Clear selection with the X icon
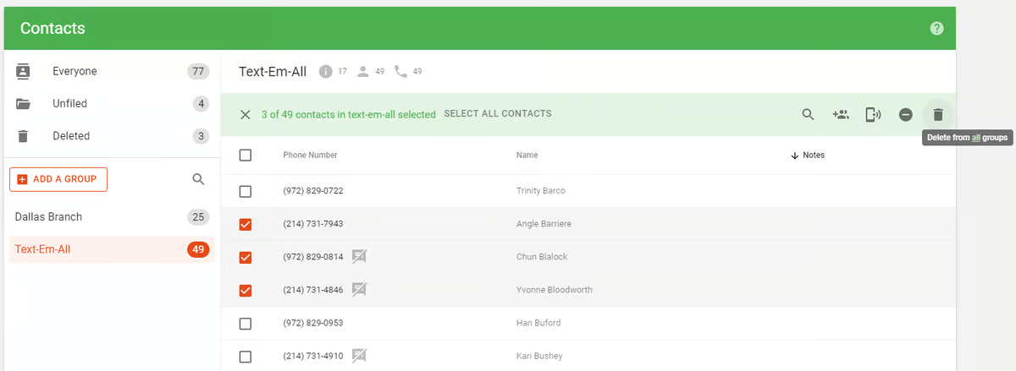Screen dimensions: 1016x371 [246, 114]
